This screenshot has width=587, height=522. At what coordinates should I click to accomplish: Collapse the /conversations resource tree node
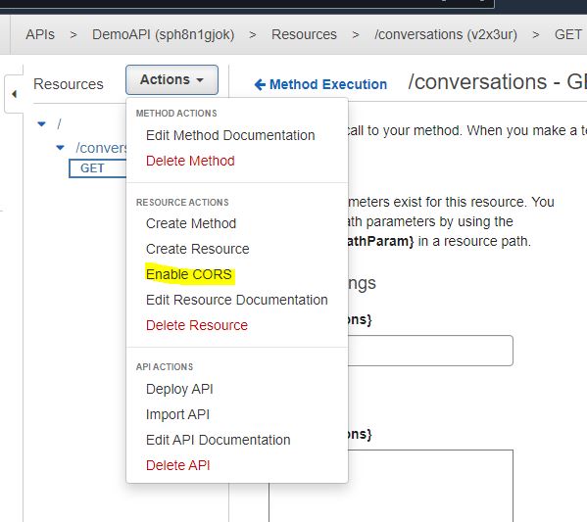60,148
